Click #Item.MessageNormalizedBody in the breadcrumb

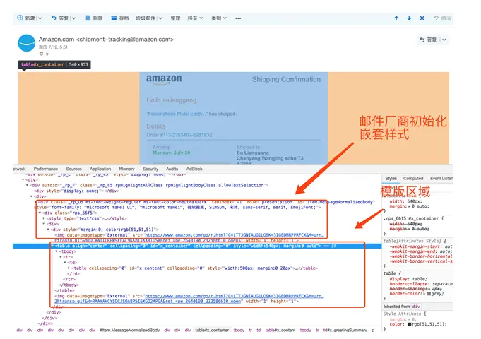pyautogui.click(x=129, y=330)
